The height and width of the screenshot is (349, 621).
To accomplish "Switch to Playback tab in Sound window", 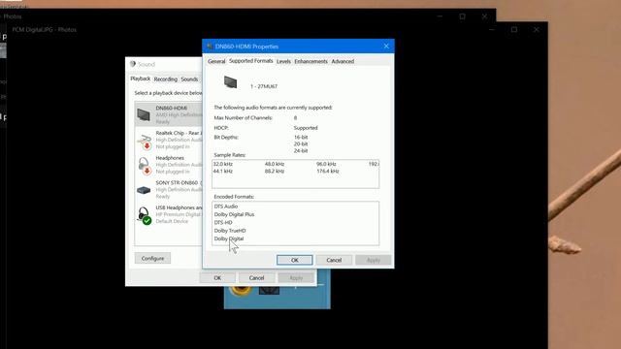I will (x=140, y=79).
